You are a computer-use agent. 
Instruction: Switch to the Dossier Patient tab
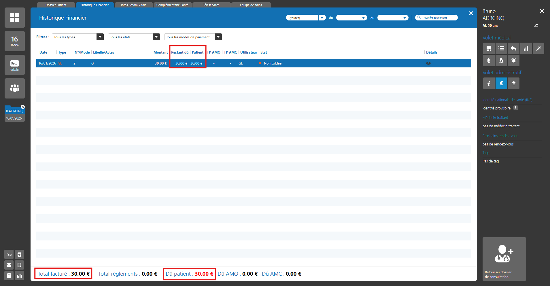[x=56, y=5]
